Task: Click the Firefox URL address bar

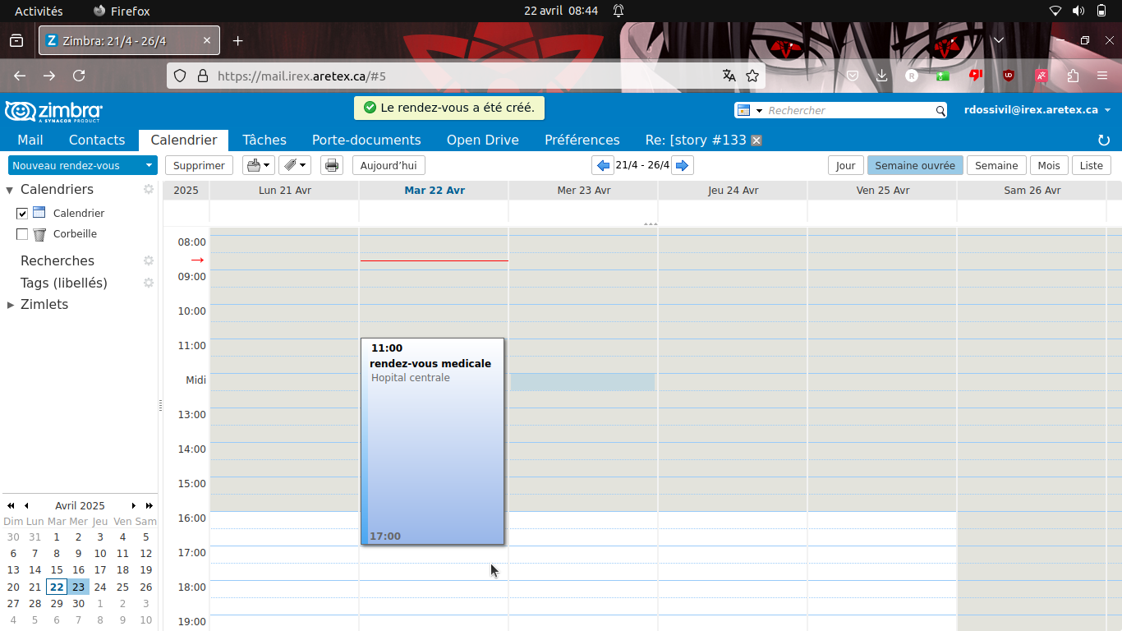Action: tap(464, 76)
